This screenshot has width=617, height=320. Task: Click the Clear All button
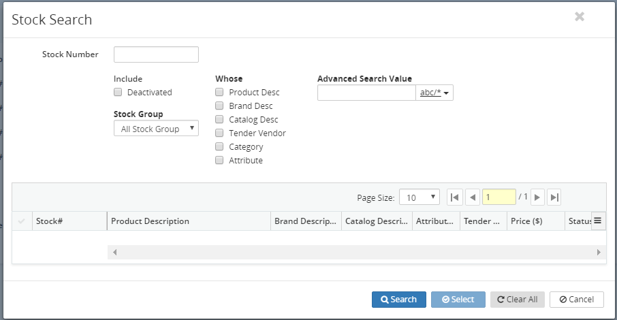[x=517, y=300]
